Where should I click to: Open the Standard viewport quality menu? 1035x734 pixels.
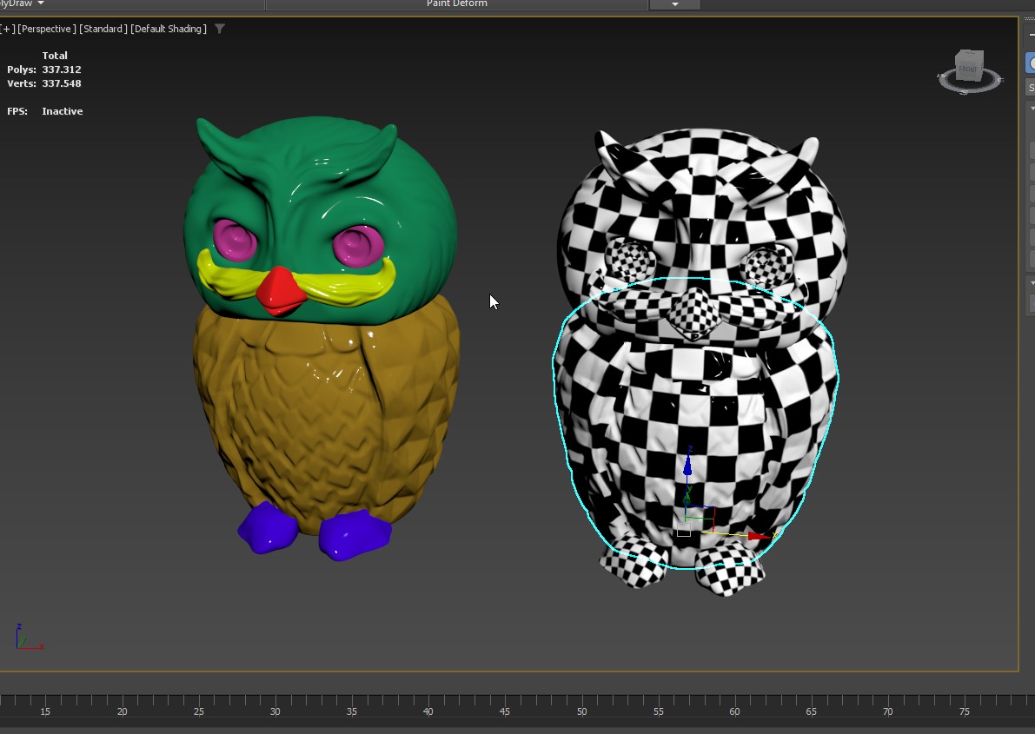point(103,29)
